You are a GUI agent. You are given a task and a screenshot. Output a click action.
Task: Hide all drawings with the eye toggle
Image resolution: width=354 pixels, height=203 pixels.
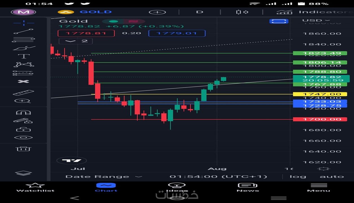(24, 137)
